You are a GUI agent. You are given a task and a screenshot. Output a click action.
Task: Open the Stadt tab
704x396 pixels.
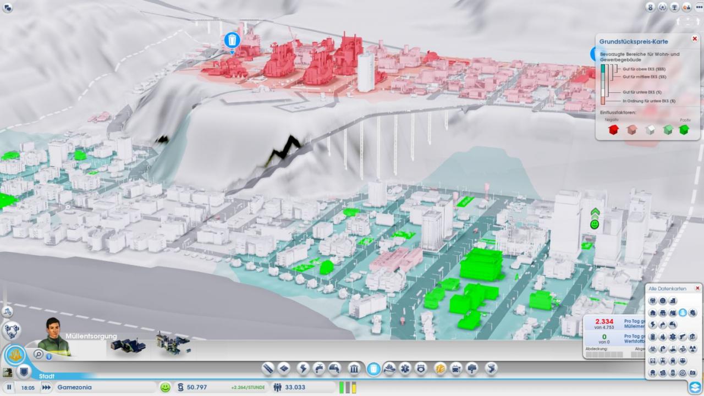(x=47, y=376)
